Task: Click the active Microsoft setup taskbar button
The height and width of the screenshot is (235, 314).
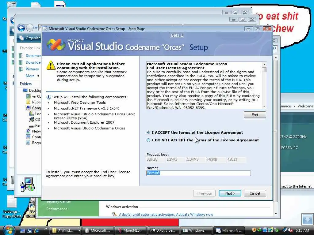Action: [229, 230]
